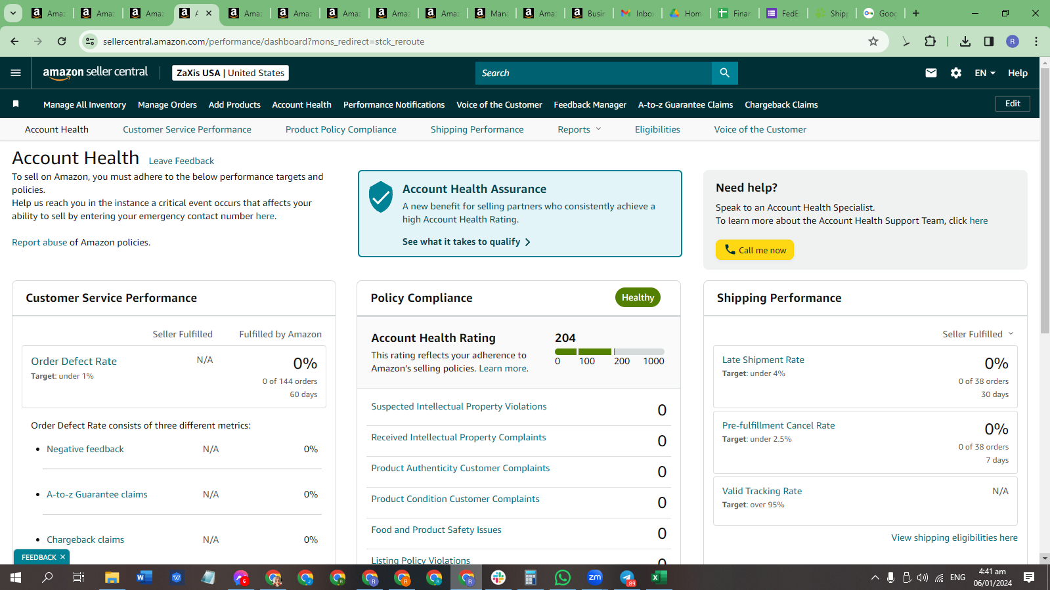Open Chargeback Claims in the favorites bar
This screenshot has height=590, width=1050.
pyautogui.click(x=781, y=104)
